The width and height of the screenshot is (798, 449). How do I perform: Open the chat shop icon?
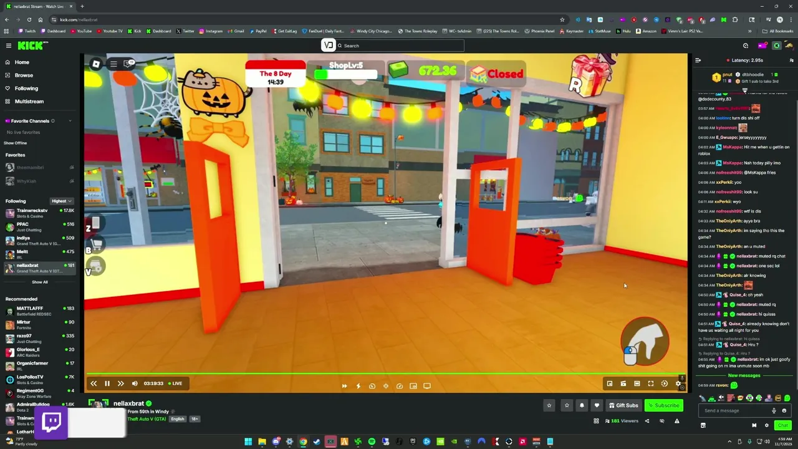tap(703, 425)
